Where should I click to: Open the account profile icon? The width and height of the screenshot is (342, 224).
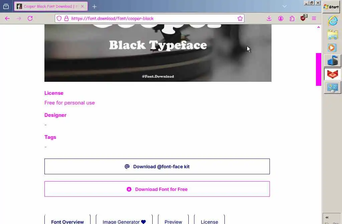tap(281, 19)
